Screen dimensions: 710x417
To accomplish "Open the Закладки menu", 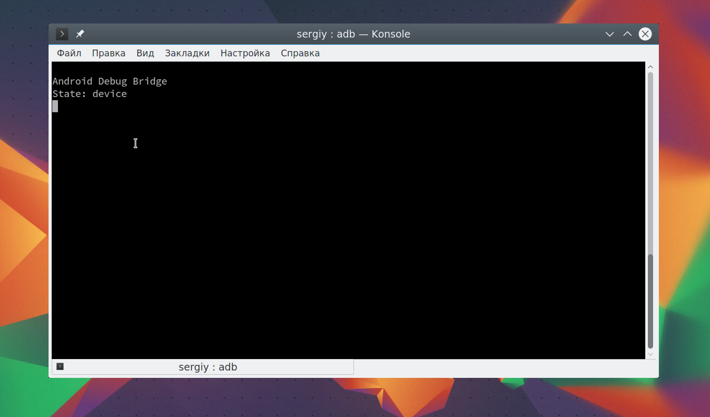I will (x=187, y=53).
